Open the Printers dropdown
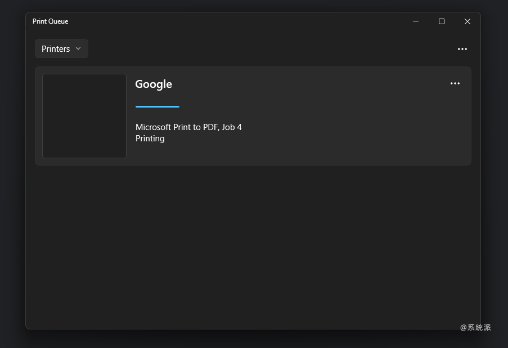 click(x=61, y=48)
